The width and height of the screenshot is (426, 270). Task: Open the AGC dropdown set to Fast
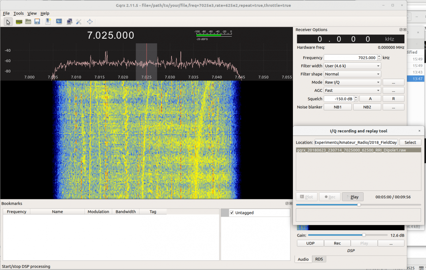click(352, 90)
